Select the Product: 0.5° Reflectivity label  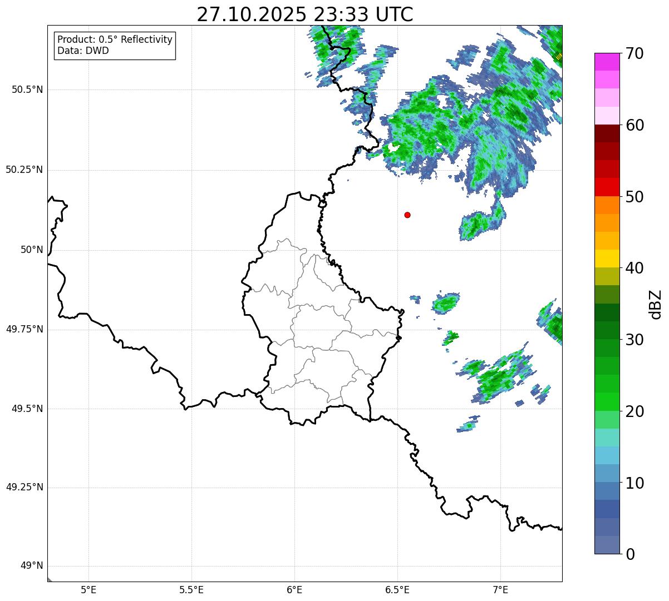[115, 40]
